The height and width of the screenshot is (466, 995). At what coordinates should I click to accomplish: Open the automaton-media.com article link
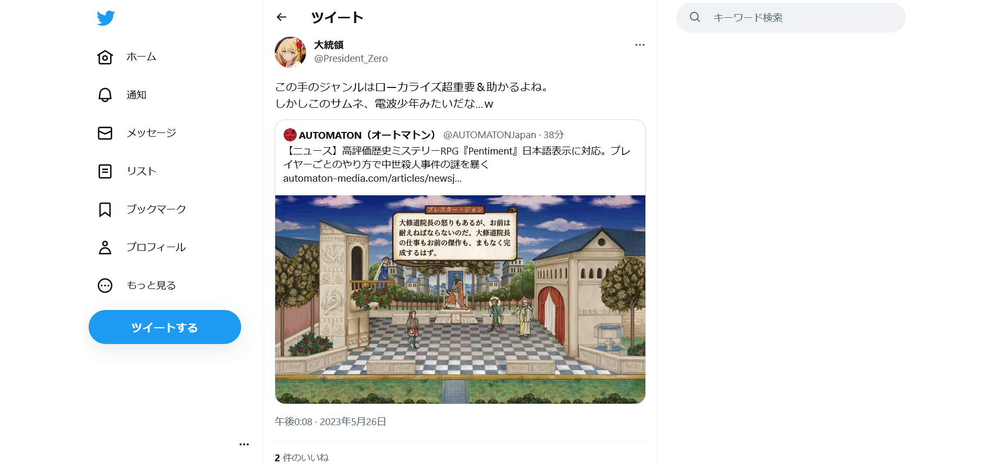tap(372, 179)
